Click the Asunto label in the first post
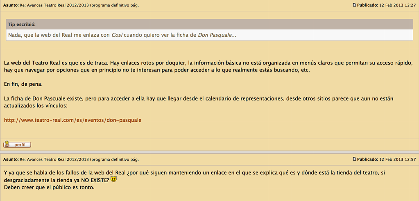This screenshot has width=419, height=201. [x=11, y=5]
